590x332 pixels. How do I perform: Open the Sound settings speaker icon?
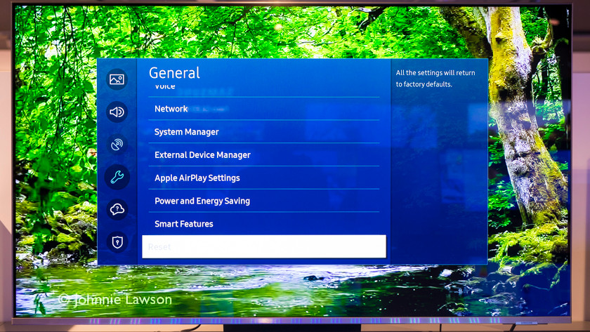[117, 112]
